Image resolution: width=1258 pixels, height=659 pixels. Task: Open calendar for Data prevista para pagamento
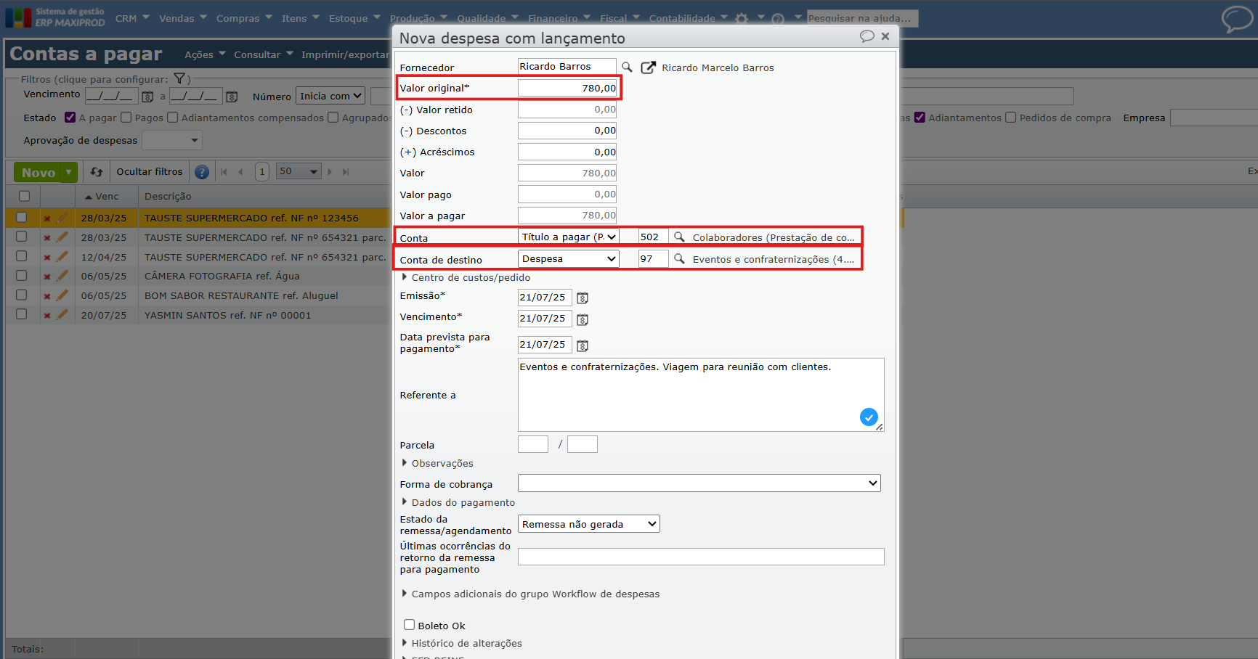[x=583, y=345]
